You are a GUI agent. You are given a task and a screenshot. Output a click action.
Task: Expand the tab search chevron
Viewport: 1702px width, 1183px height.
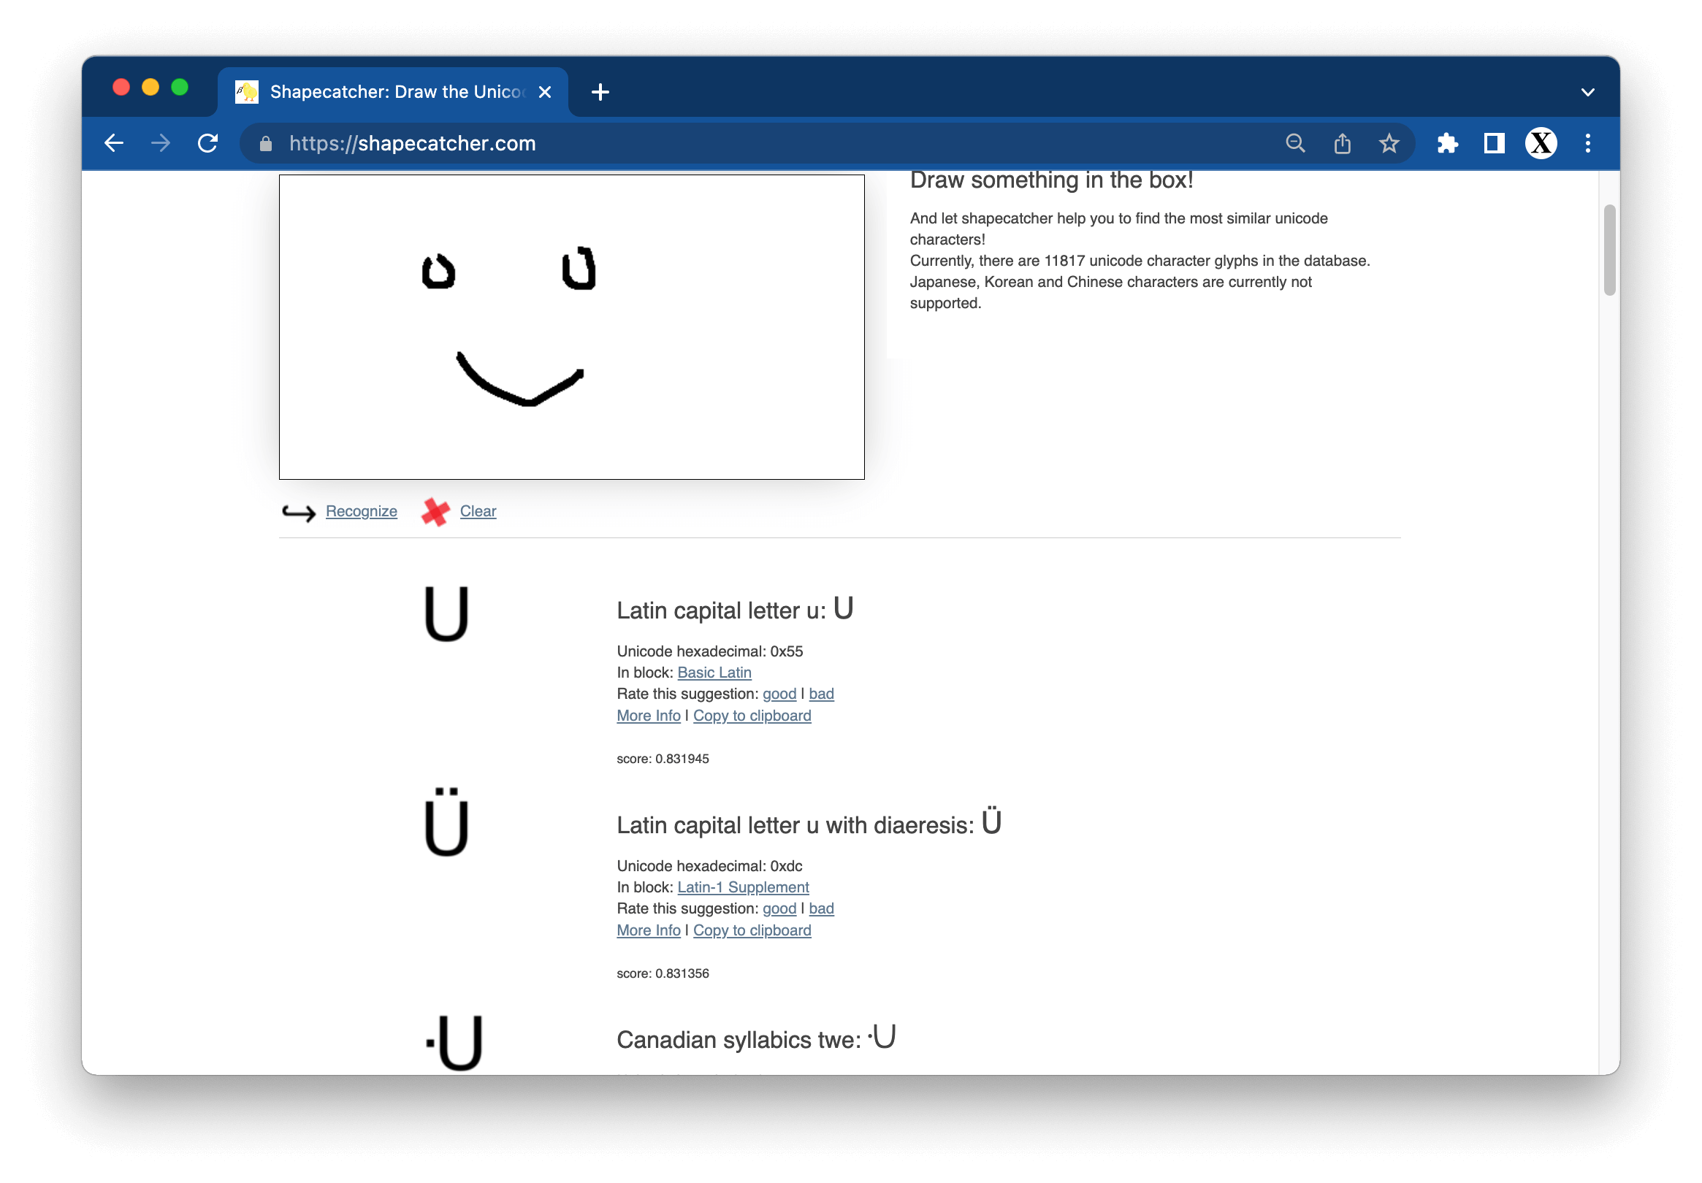point(1587,93)
